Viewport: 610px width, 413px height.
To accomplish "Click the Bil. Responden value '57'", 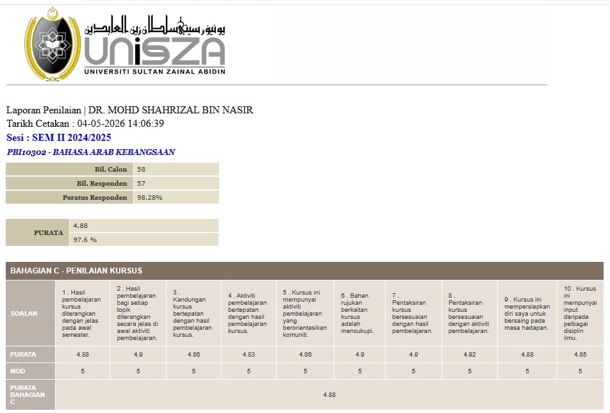I will [x=141, y=183].
